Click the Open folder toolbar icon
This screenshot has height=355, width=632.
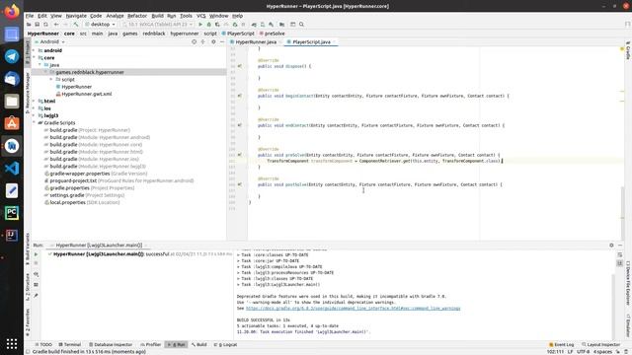29,24
